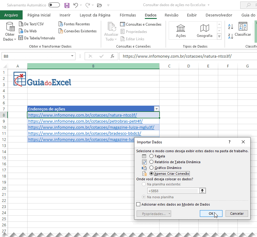This screenshot has width=257, height=237.
Task: Expand the redo history dropdown arrow
Action: point(93,5)
